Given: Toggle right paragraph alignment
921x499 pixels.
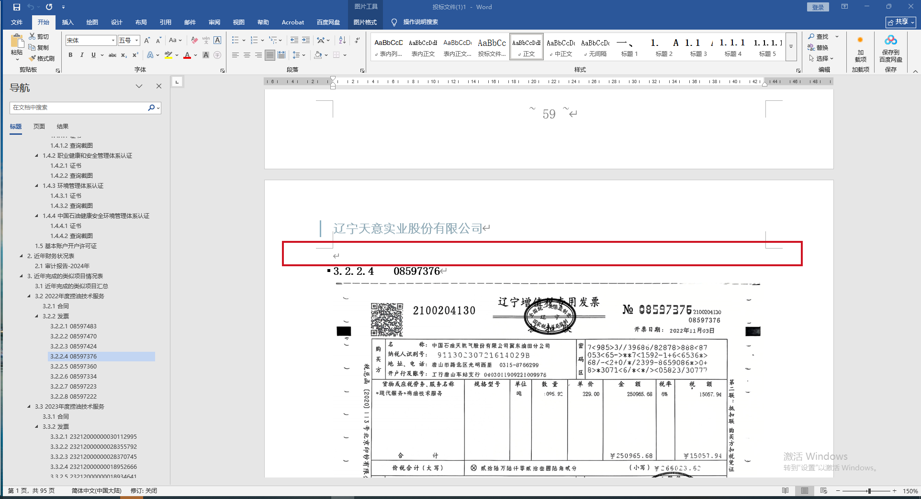Looking at the screenshot, I should (x=258, y=55).
